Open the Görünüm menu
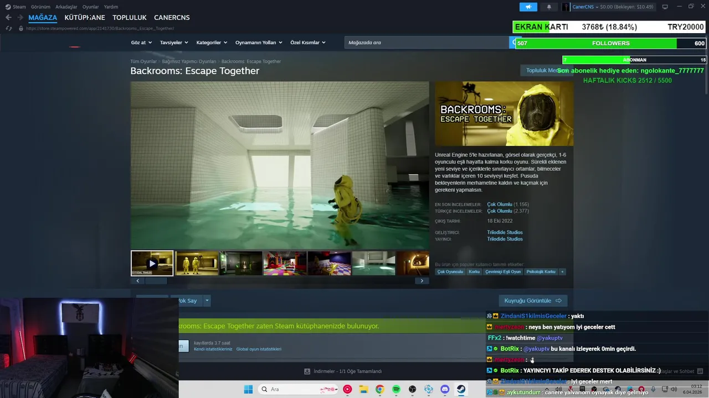709x398 pixels. pos(40,7)
